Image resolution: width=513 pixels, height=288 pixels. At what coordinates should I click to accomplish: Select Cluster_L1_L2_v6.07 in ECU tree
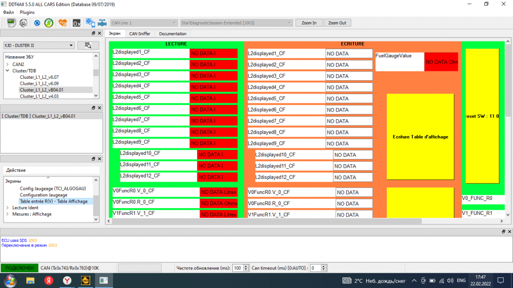(40, 77)
